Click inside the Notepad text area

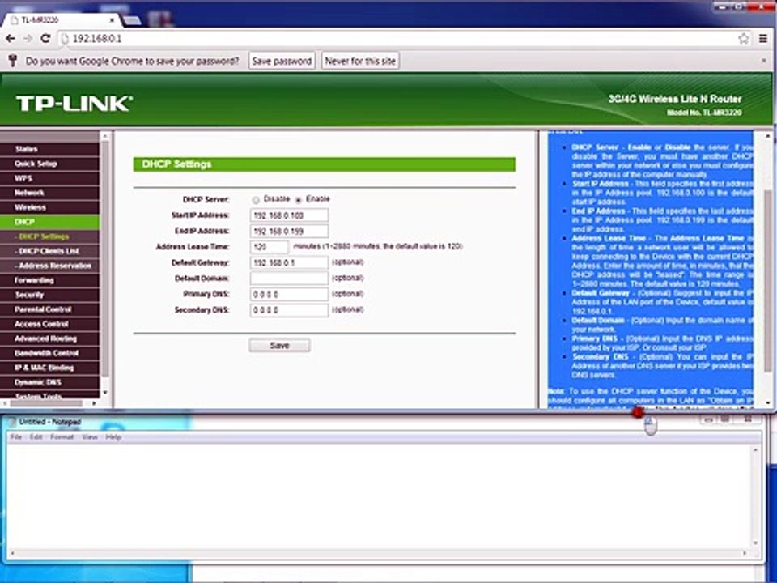pyautogui.click(x=379, y=496)
